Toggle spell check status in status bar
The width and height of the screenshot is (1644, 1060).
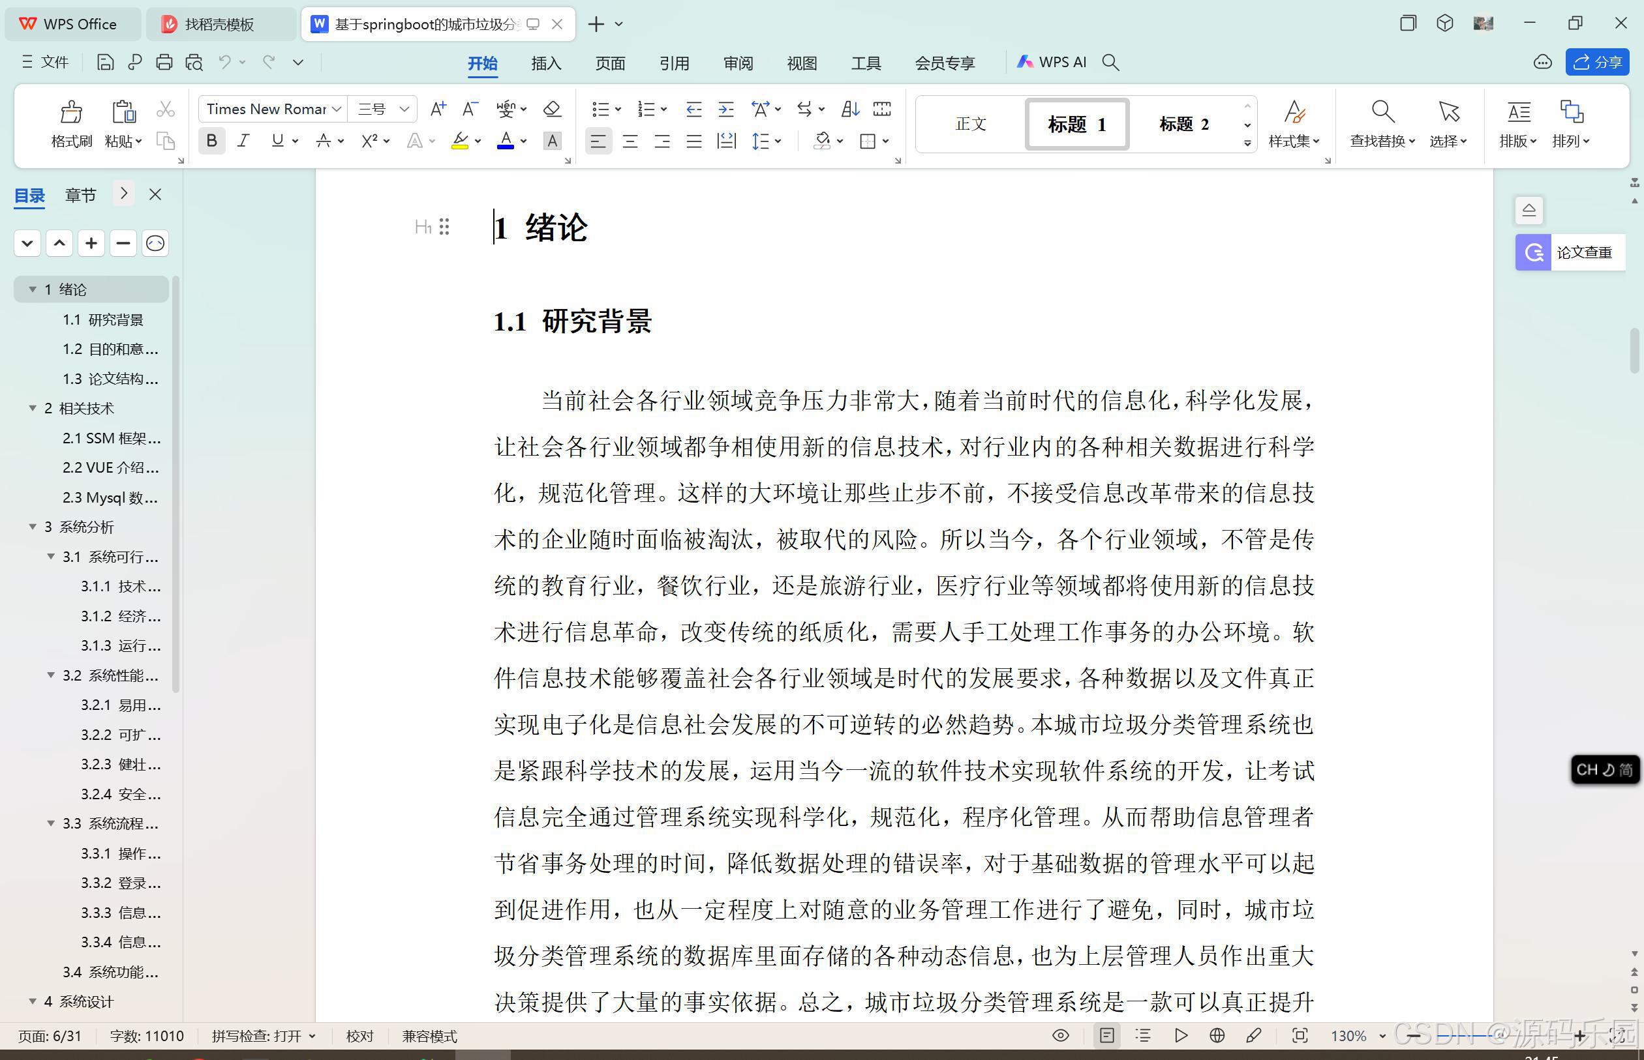click(x=263, y=1036)
